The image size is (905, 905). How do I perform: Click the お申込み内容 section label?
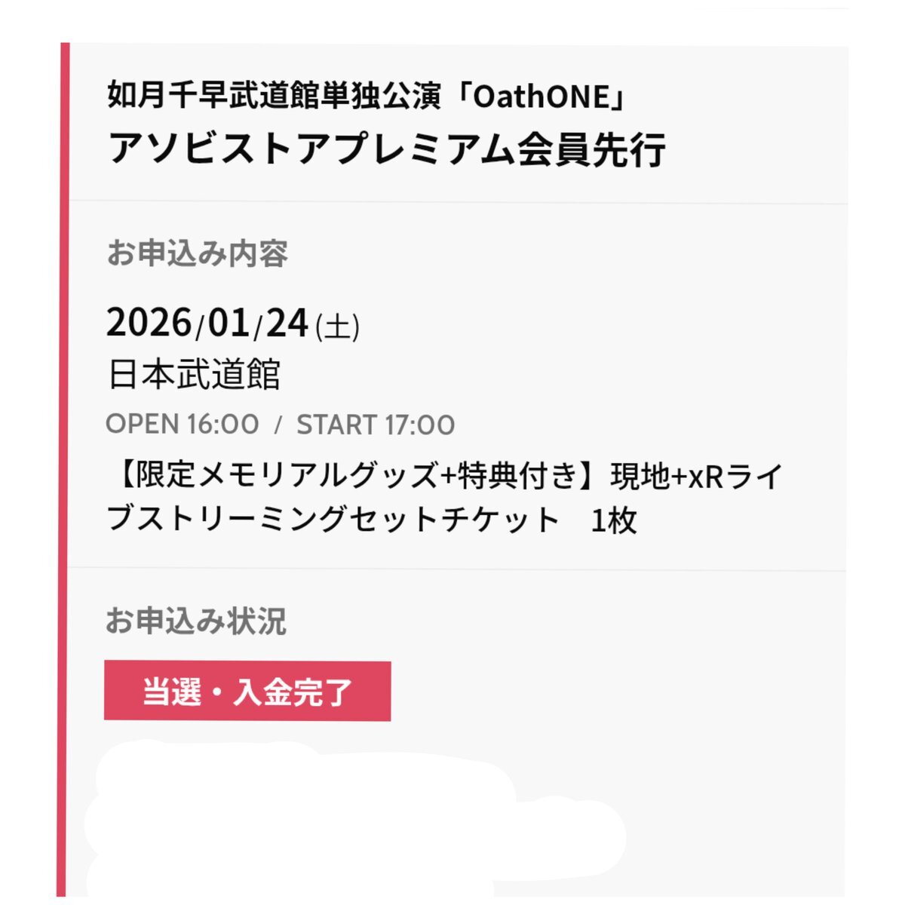tap(197, 253)
